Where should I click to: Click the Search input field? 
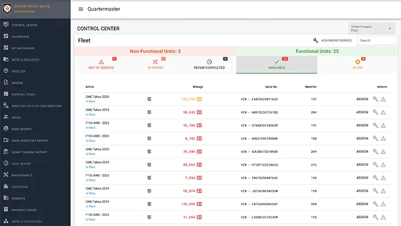click(377, 41)
